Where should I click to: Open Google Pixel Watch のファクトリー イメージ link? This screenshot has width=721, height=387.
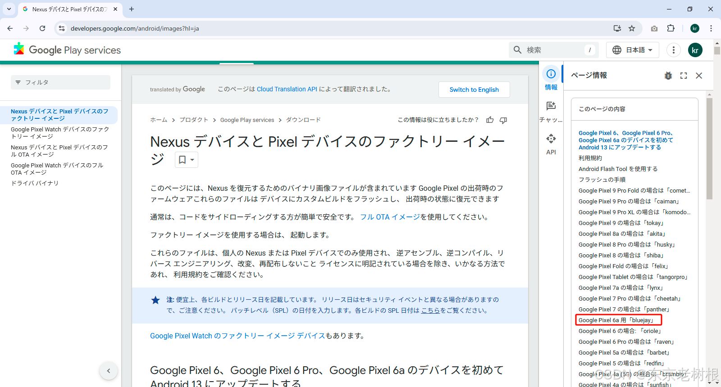(237, 336)
